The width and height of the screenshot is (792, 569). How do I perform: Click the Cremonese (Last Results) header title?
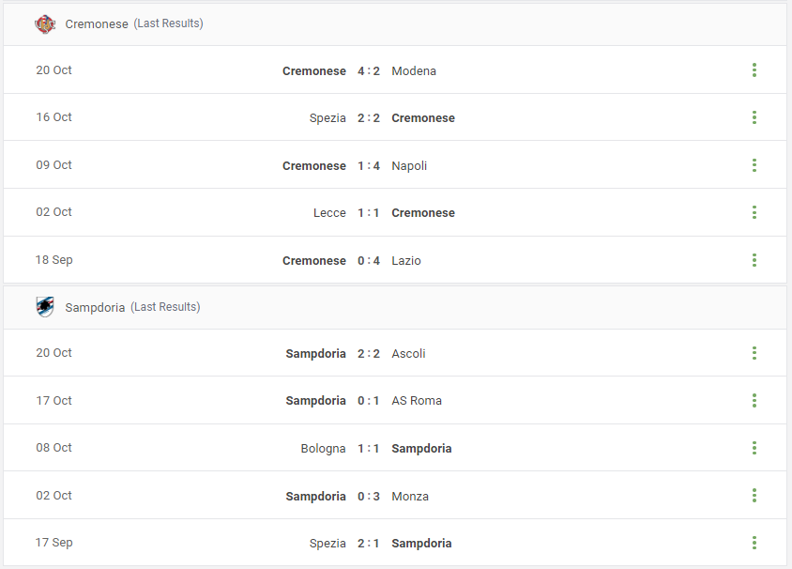pos(134,23)
